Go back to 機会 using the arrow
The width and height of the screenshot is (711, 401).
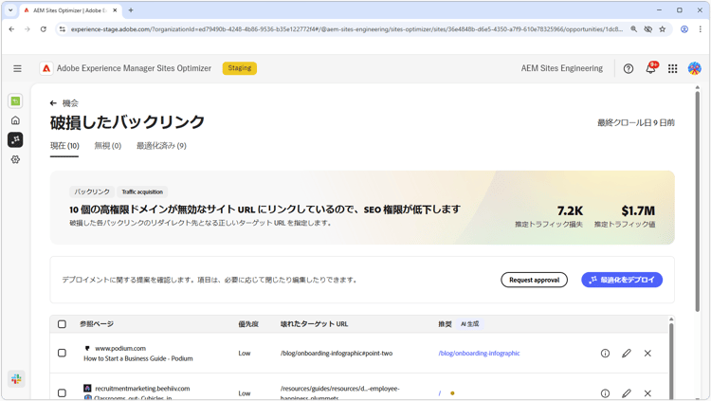[53, 103]
